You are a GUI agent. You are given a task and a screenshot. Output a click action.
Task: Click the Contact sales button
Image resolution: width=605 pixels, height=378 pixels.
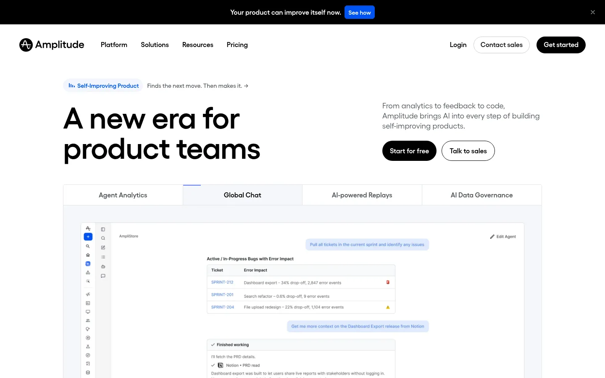[x=502, y=45]
